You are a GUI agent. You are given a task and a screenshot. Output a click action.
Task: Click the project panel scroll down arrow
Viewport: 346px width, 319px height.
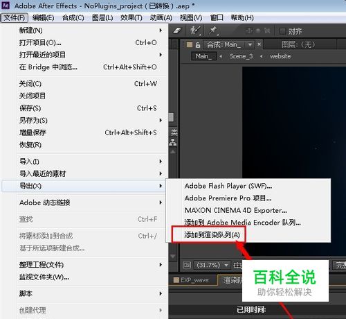[x=173, y=257]
